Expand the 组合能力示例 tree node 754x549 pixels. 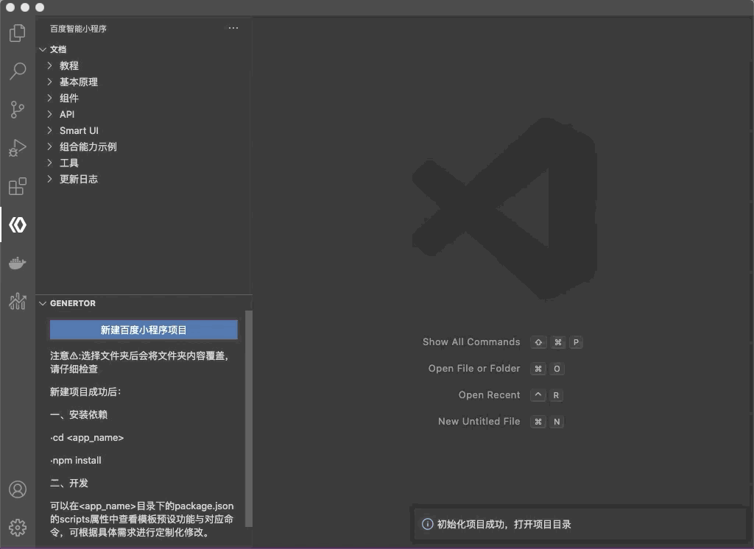coord(49,146)
